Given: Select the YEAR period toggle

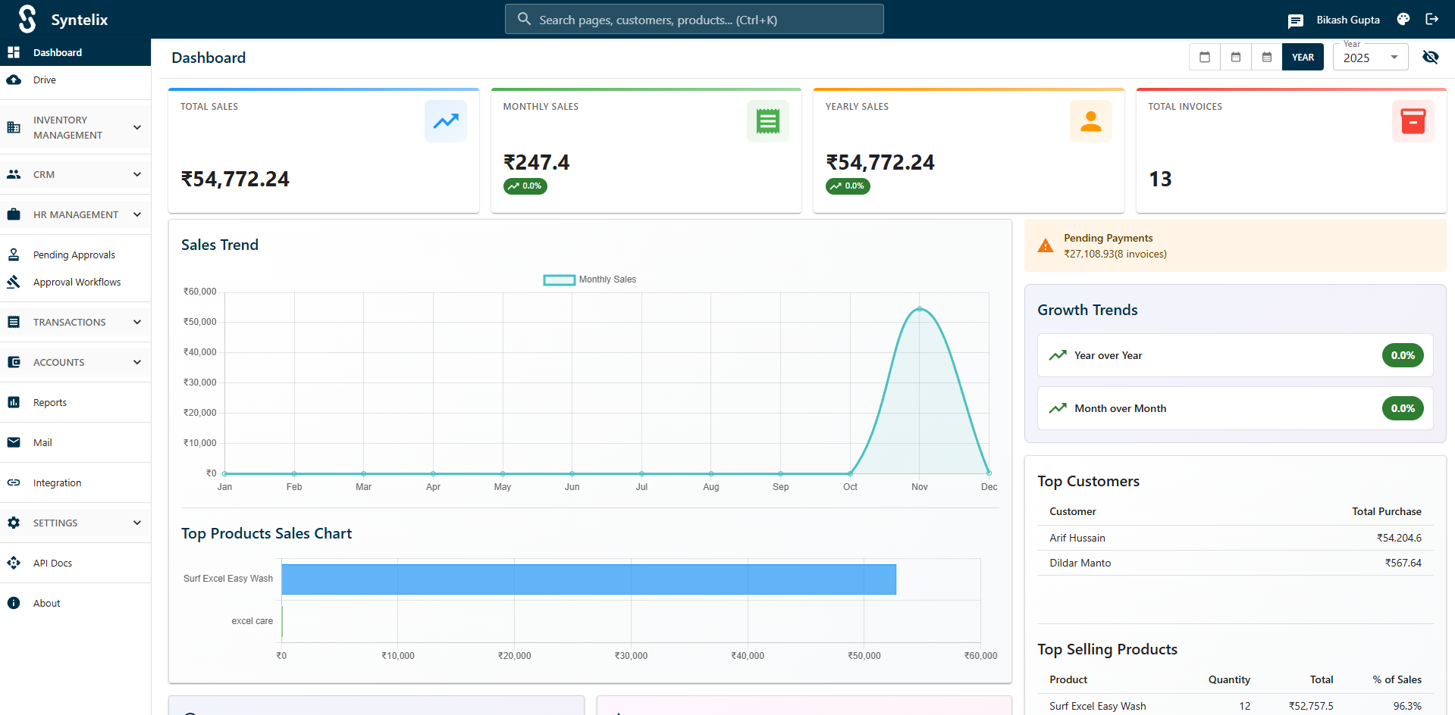Looking at the screenshot, I should (x=1303, y=57).
